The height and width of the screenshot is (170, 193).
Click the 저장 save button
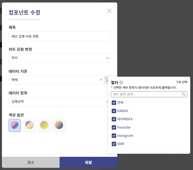[x=88, y=162]
